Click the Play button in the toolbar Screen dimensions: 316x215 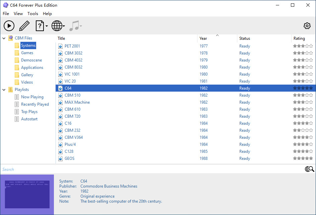tap(9, 26)
